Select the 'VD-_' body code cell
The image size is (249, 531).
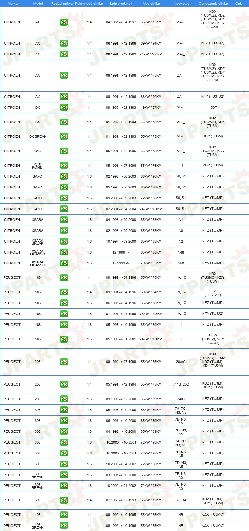pyautogui.click(x=181, y=151)
